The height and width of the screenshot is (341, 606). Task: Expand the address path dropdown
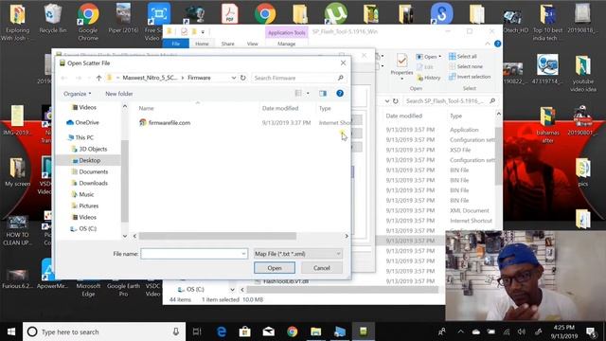point(234,78)
